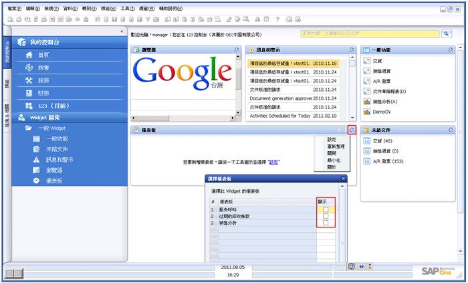Open the 訊息和警示 widget tool wrench icon
The width and height of the screenshot is (468, 283).
click(x=352, y=50)
